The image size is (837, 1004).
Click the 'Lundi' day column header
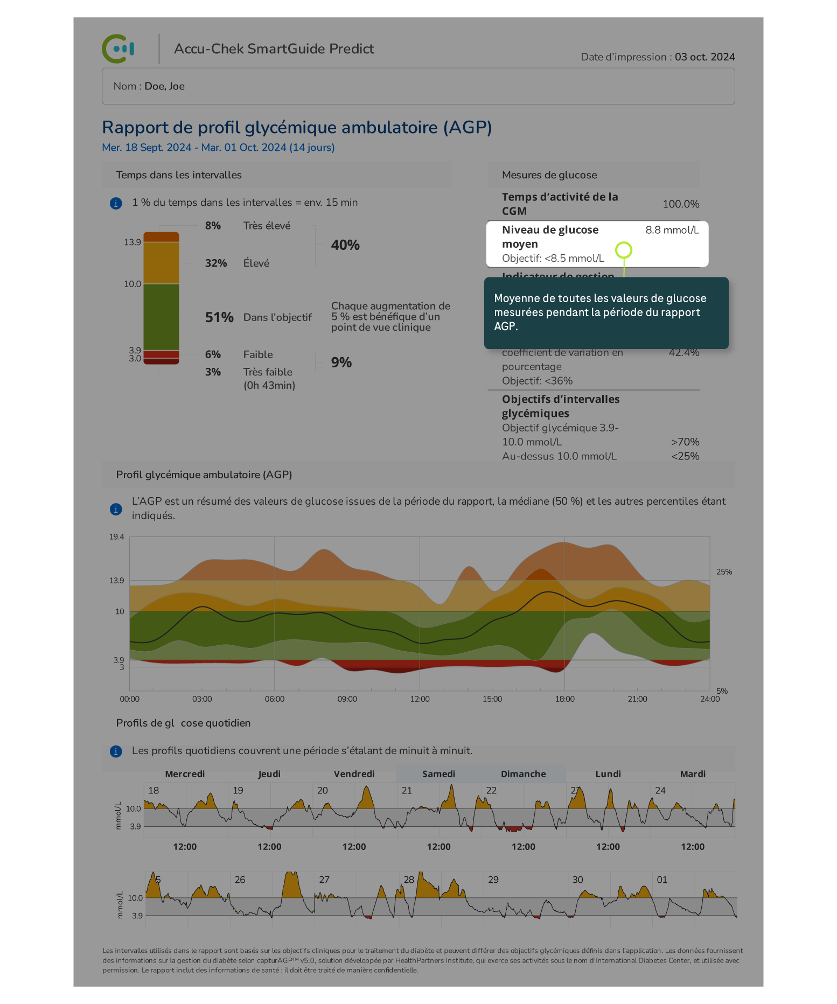coord(608,774)
